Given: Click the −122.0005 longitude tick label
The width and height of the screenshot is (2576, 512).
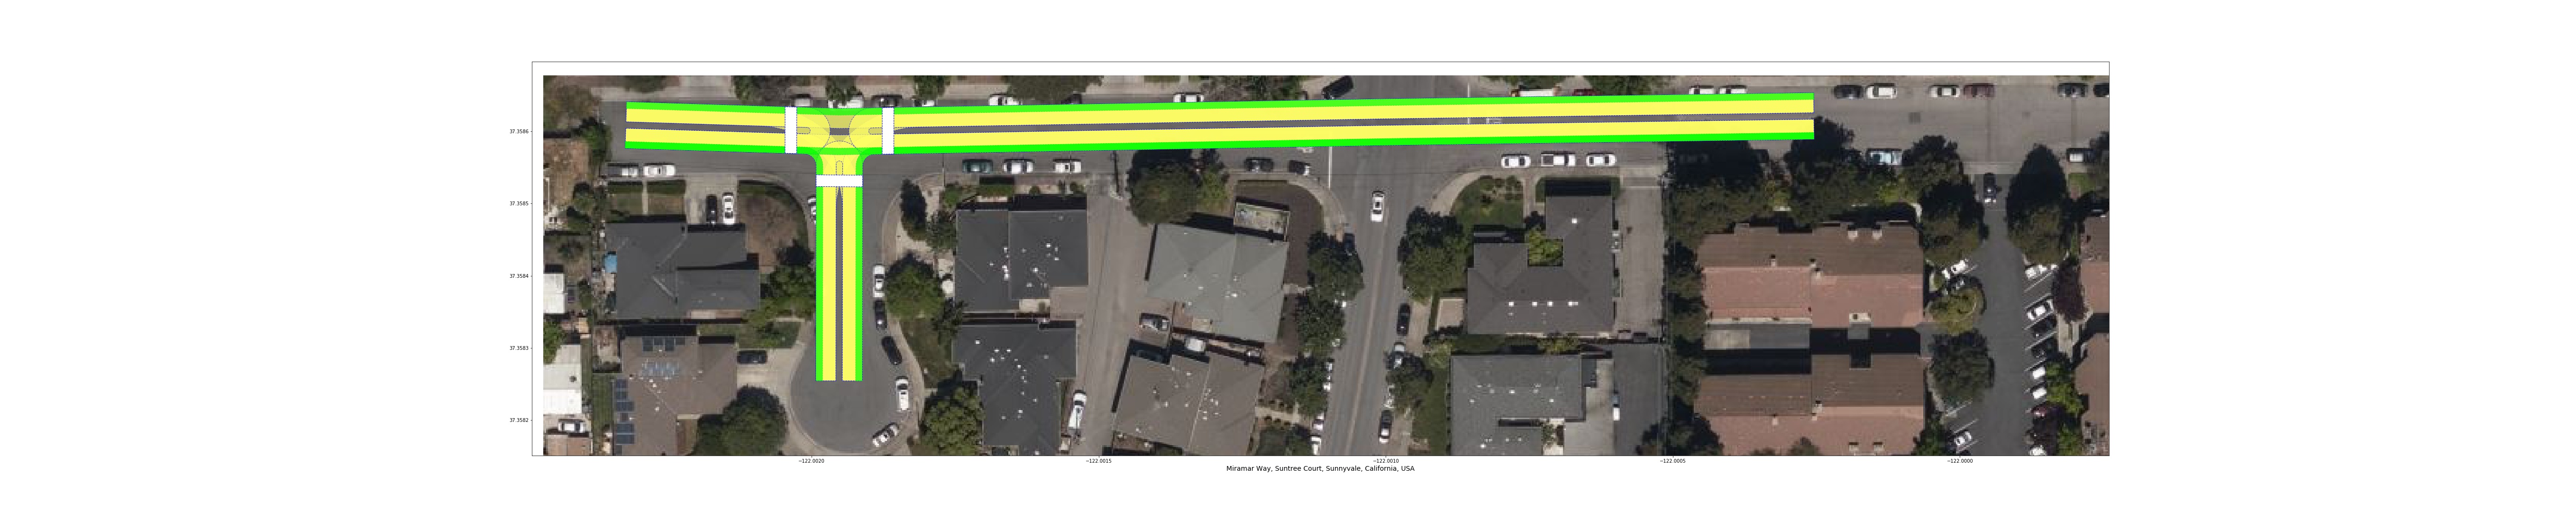Looking at the screenshot, I should tap(1672, 461).
